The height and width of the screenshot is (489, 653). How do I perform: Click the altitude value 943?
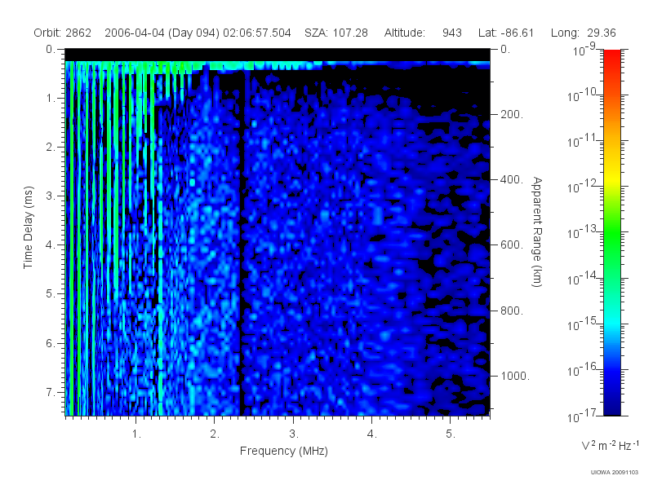[x=452, y=33]
